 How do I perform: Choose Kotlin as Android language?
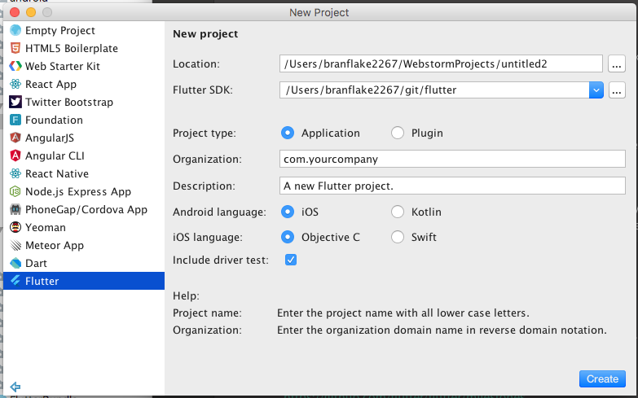(x=398, y=212)
